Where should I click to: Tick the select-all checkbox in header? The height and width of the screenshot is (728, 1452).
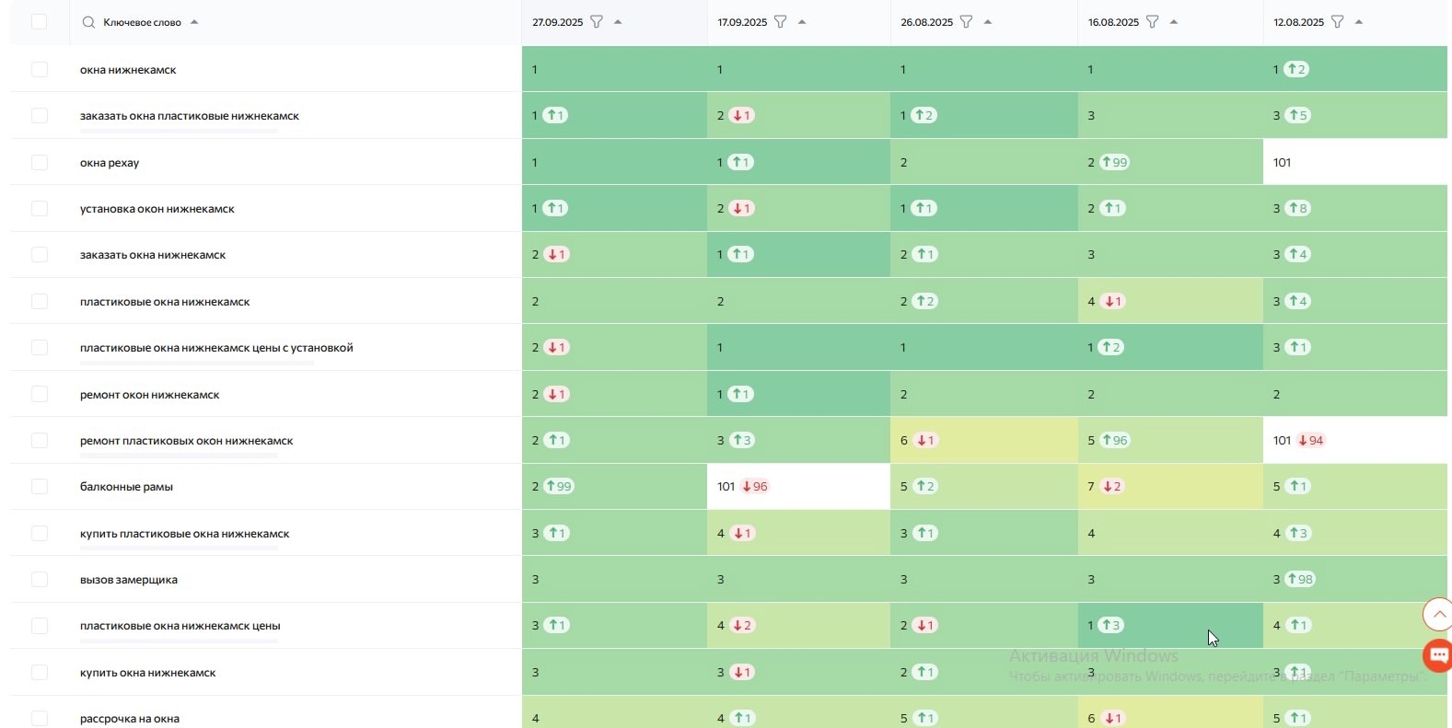pos(39,22)
